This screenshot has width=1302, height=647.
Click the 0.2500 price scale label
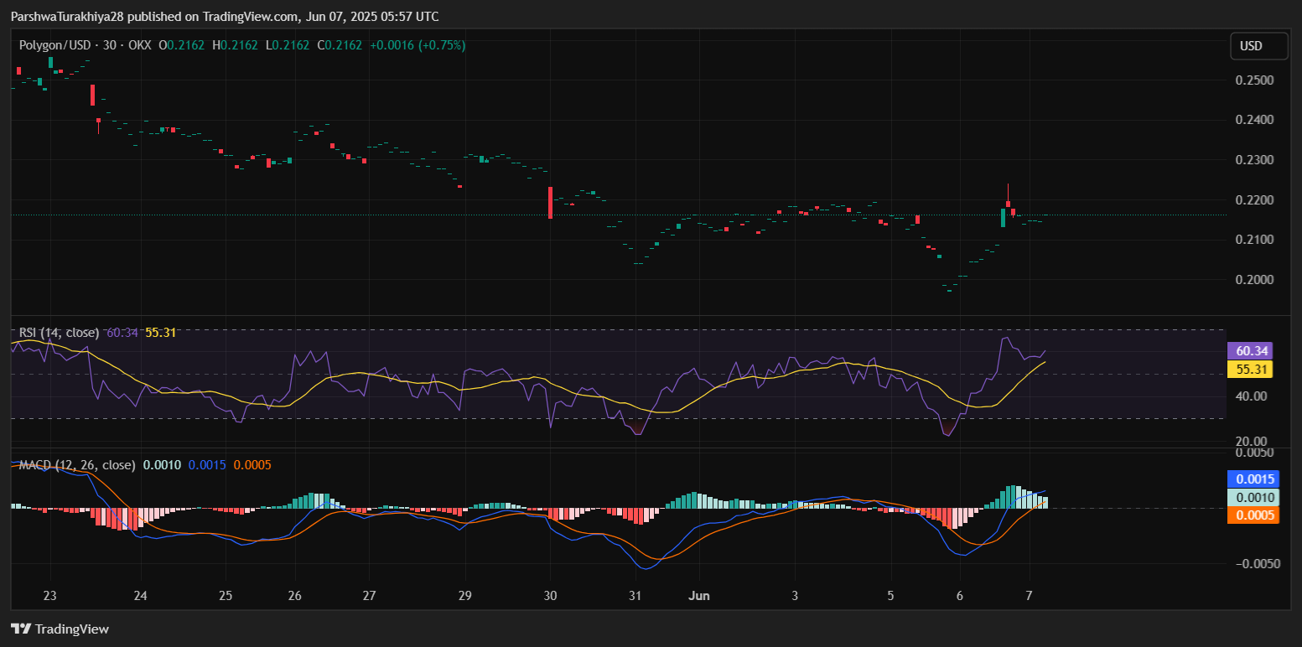1254,80
